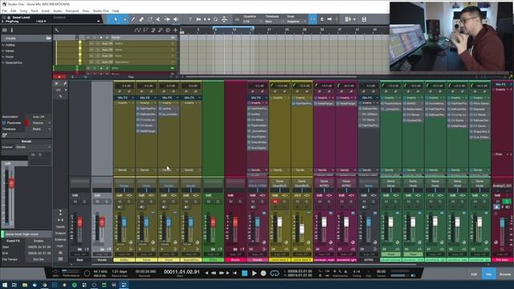This screenshot has width=514, height=289.
Task: Open the Channel Vocals dropdown
Action: 33,147
